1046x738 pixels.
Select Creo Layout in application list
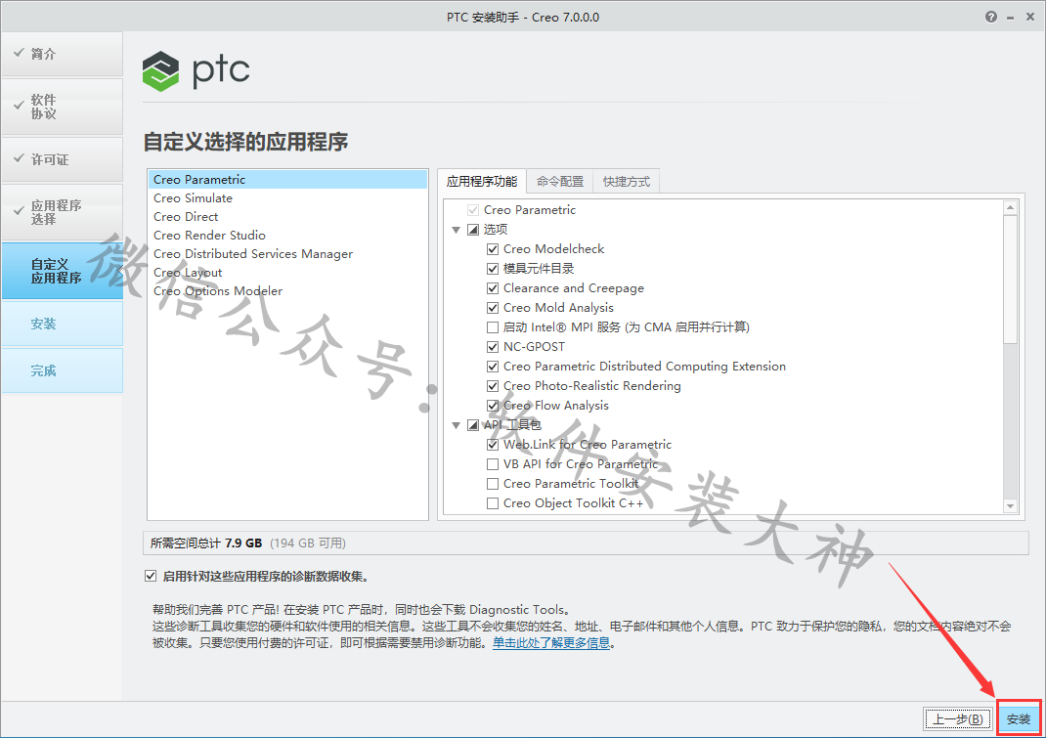(x=287, y=273)
